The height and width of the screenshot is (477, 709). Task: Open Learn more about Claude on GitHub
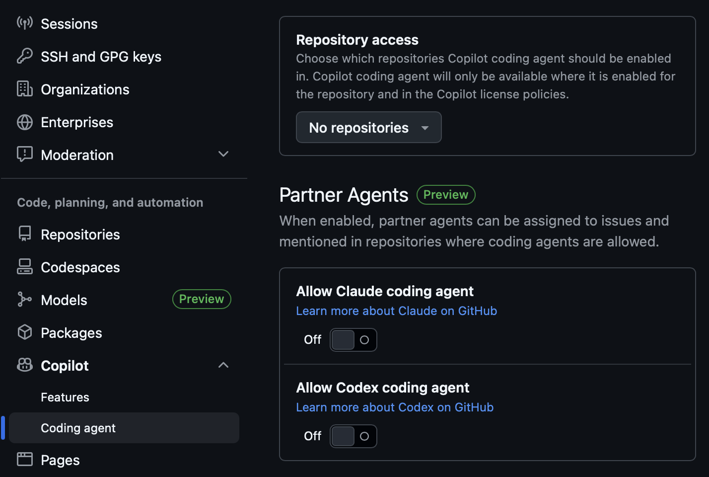[x=396, y=311]
